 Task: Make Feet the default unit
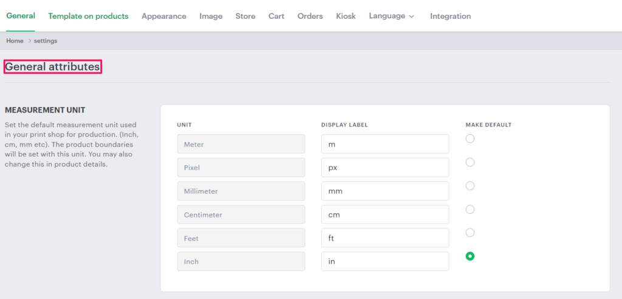pos(470,233)
